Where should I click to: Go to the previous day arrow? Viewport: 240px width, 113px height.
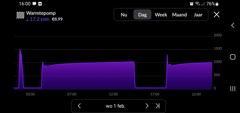(x=79, y=106)
